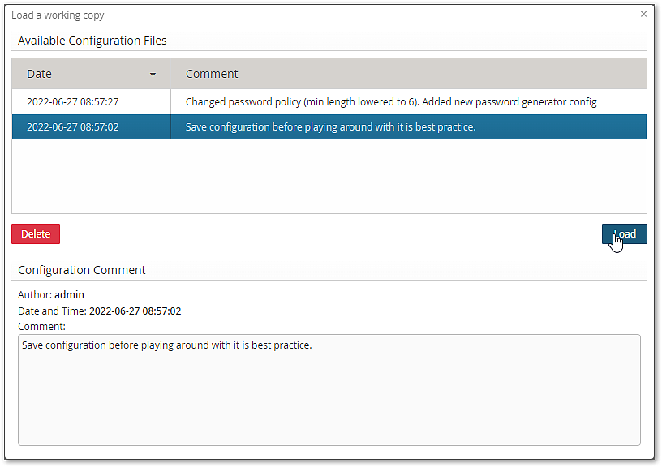662x467 pixels.
Task: Click the 'Available Configuration Files' heading
Action: pos(92,41)
